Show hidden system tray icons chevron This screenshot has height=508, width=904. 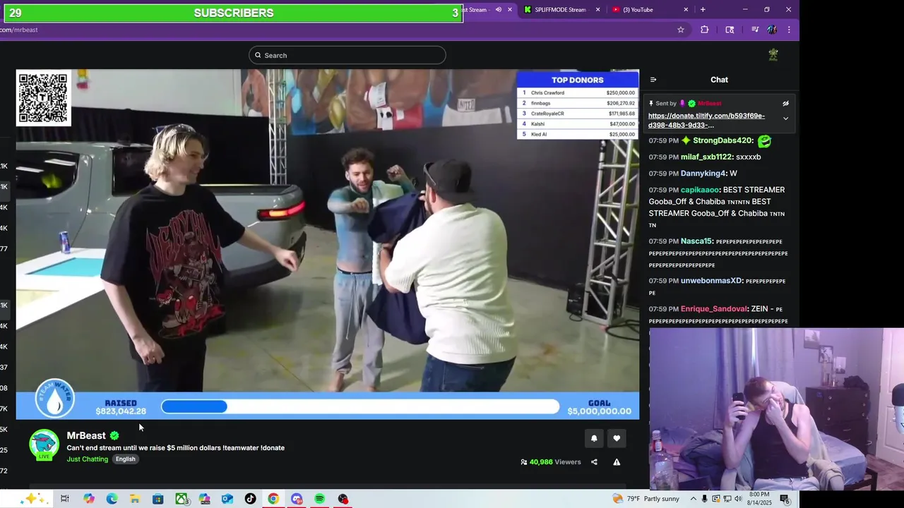click(x=693, y=499)
